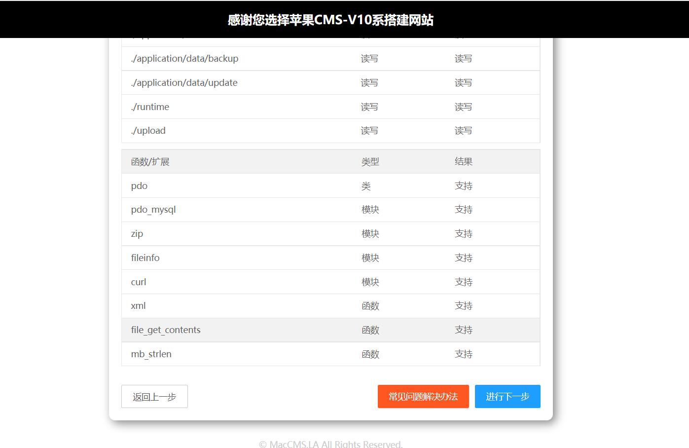Click the MacCMS.LA copyright link
This screenshot has width=689, height=448.
(x=330, y=444)
